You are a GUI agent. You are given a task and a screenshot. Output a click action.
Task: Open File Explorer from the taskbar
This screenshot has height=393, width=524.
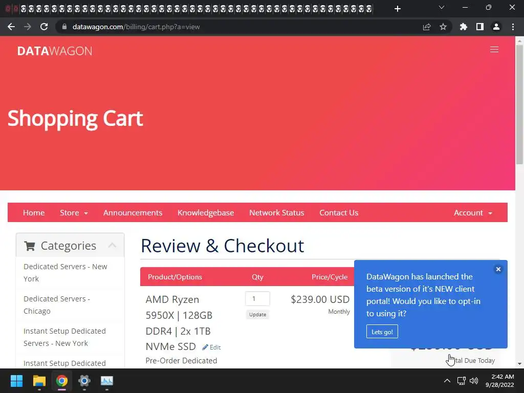(39, 381)
